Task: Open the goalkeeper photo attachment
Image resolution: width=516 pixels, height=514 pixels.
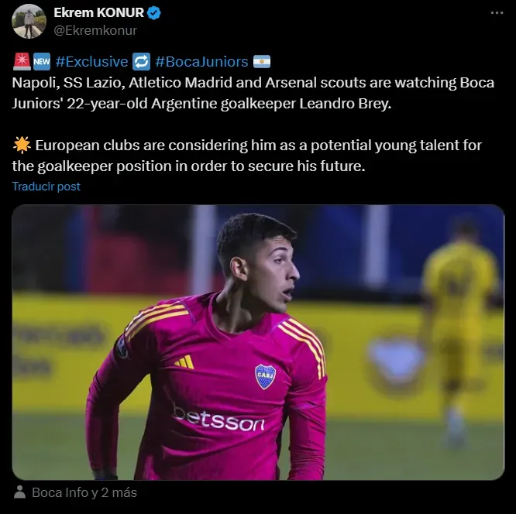Action: pyautogui.click(x=258, y=342)
